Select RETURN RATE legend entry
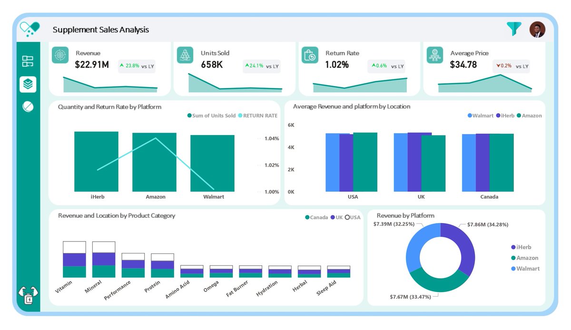This screenshot has height=330, width=571. 257,116
